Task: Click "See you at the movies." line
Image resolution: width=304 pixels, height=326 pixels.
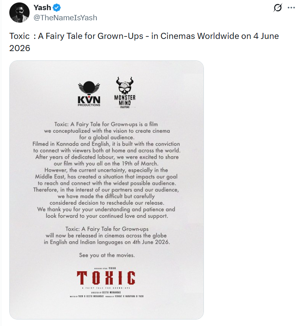Action: coord(107,255)
